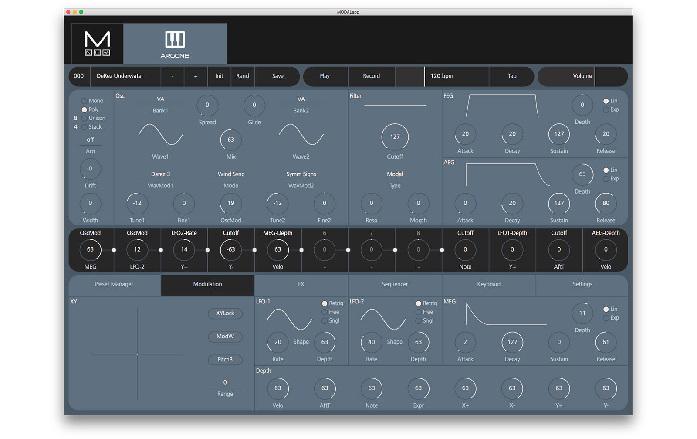Open the VA Bank1 selector

click(160, 99)
